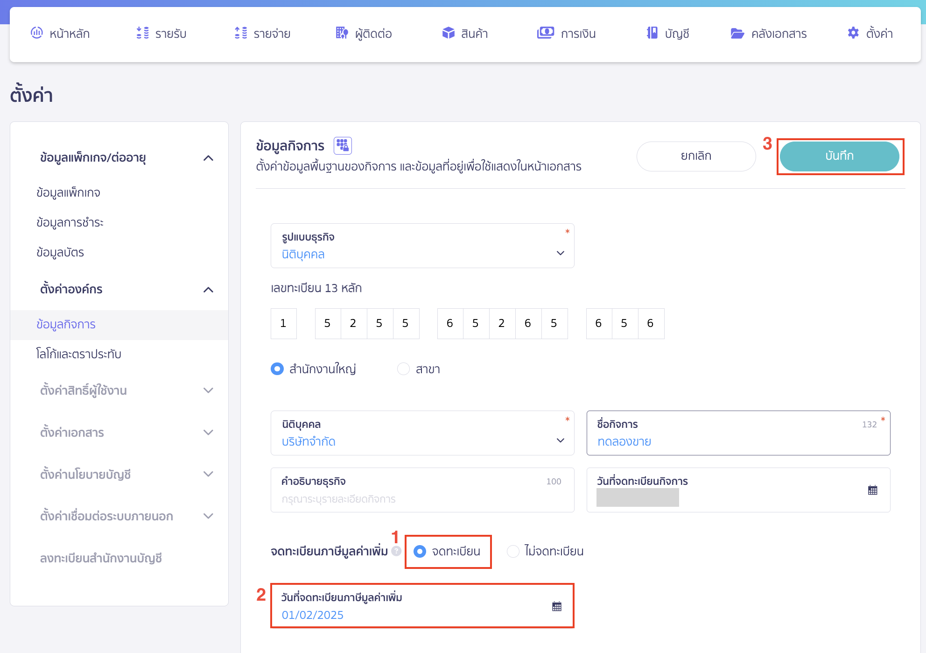
Task: Click the ตั้งค่า gear icon
Action: point(853,33)
